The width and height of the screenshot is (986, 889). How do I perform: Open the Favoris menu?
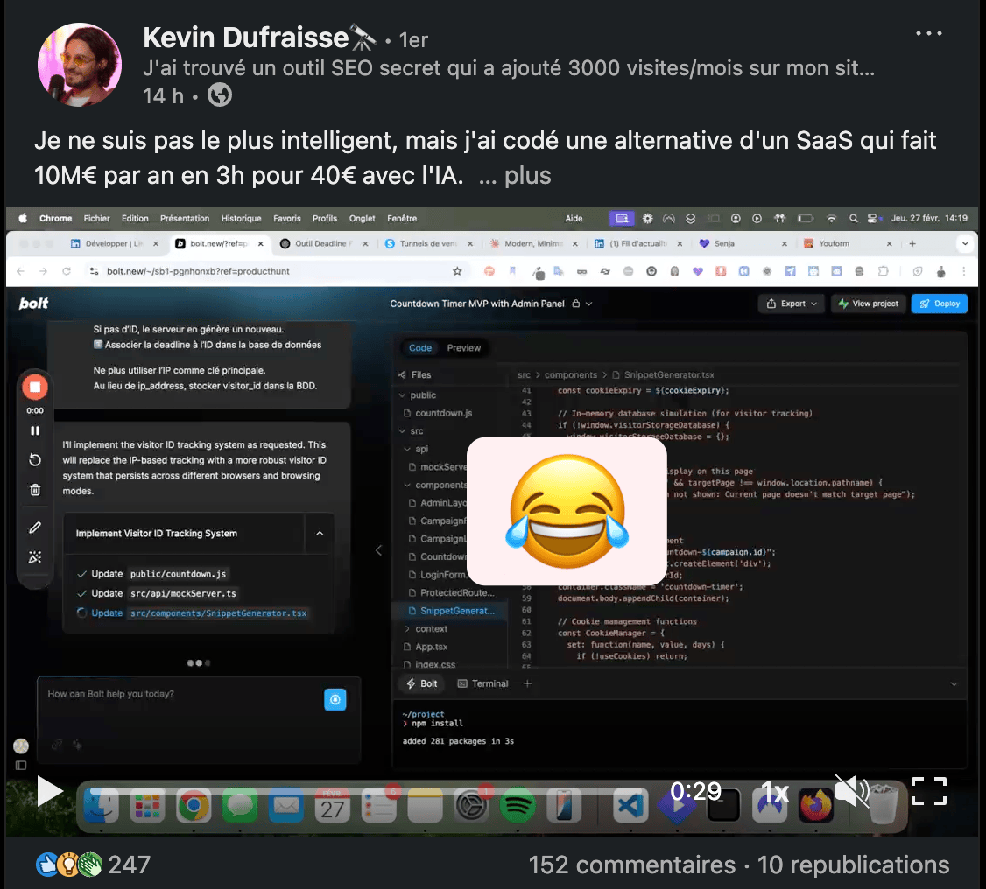(286, 218)
